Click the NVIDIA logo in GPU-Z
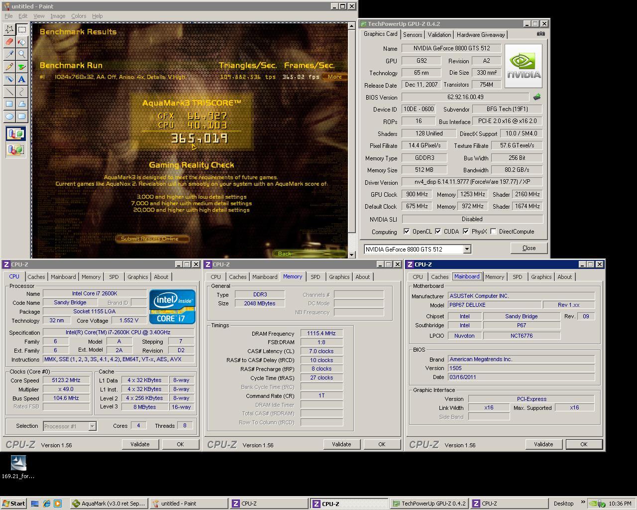This screenshot has width=637, height=510. pos(524,66)
